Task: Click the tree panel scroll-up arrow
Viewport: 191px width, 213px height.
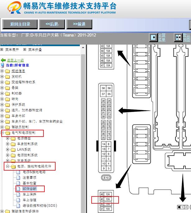Action: [83, 47]
